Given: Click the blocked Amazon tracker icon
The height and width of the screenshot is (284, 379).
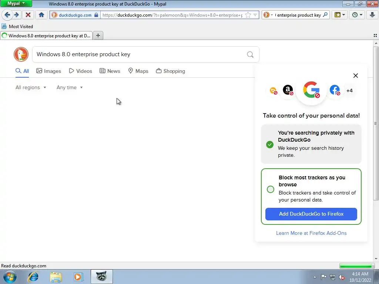Looking at the screenshot, I should pos(288,90).
